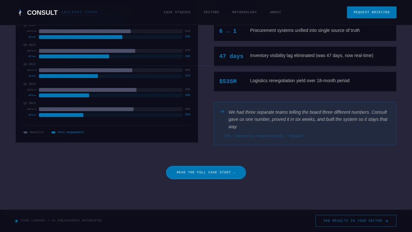This screenshot has width=412, height=232.
Task: Click the Request Briefing button
Action: 371,12
